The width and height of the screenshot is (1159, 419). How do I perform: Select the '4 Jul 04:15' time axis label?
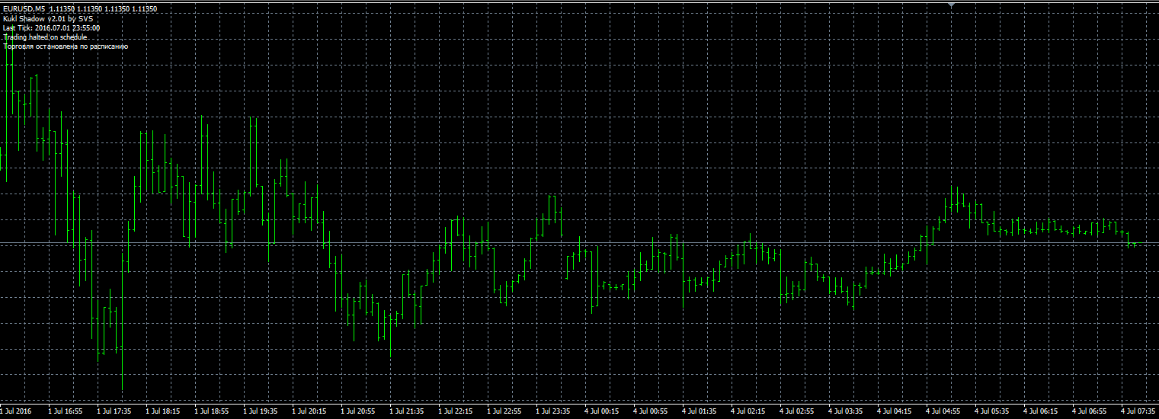894,411
